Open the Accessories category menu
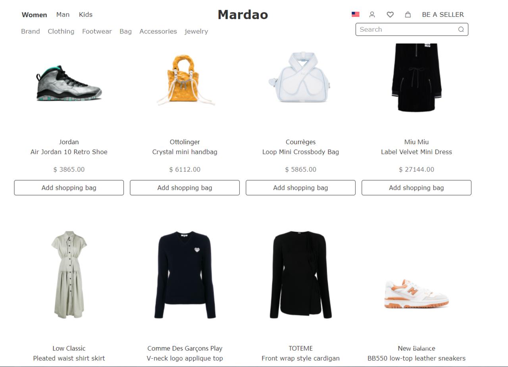Viewport: 508px width, 367px height. pos(158,31)
